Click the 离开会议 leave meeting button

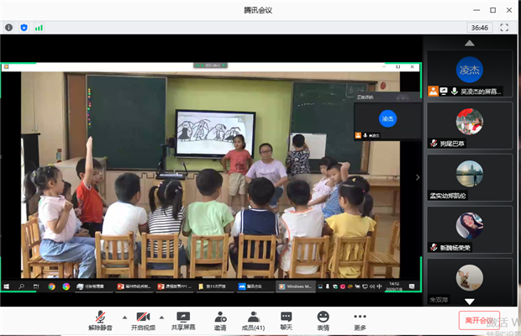(x=478, y=320)
